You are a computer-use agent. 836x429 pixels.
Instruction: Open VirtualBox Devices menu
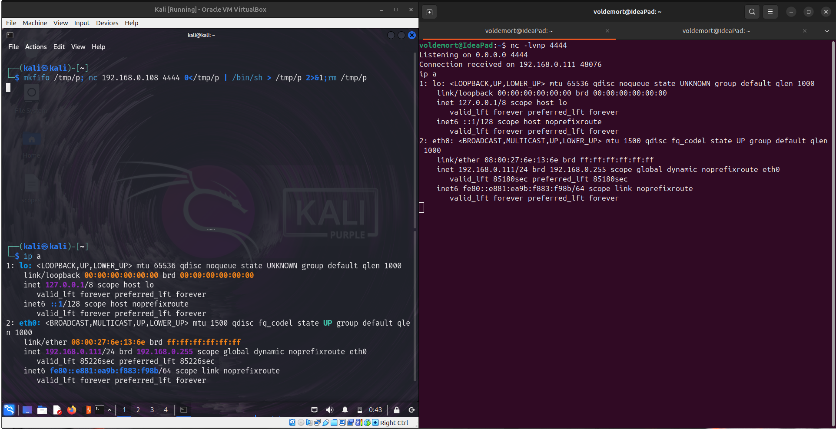(x=107, y=23)
